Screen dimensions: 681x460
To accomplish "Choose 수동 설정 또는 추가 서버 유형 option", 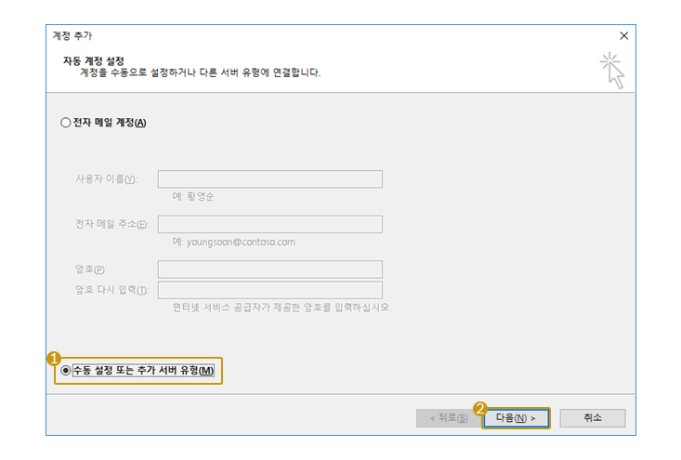I will click(65, 371).
